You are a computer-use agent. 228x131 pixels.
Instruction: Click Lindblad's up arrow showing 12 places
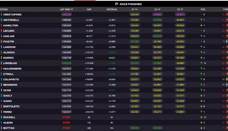point(201,63)
